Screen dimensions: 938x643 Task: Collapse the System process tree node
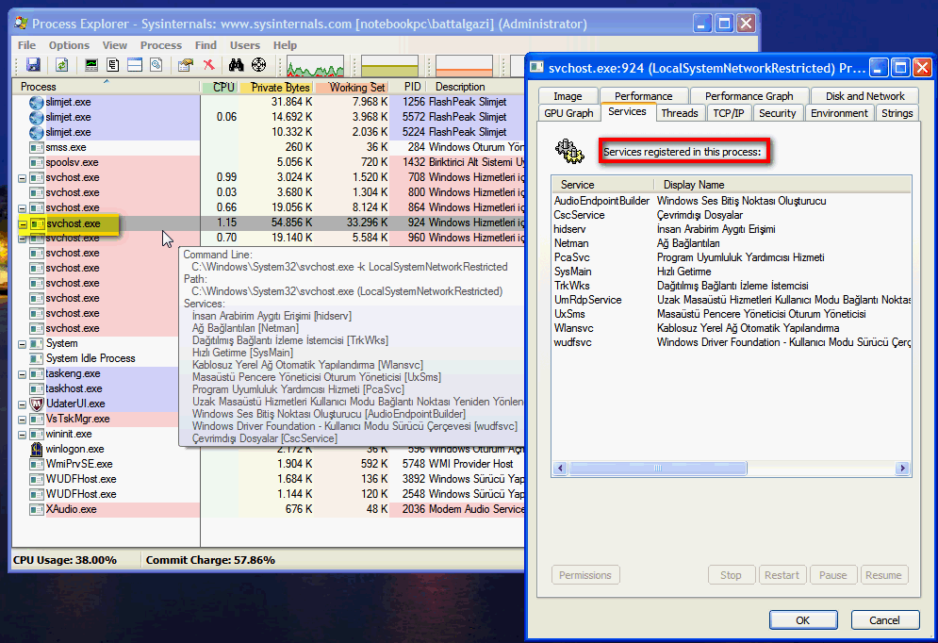22,344
